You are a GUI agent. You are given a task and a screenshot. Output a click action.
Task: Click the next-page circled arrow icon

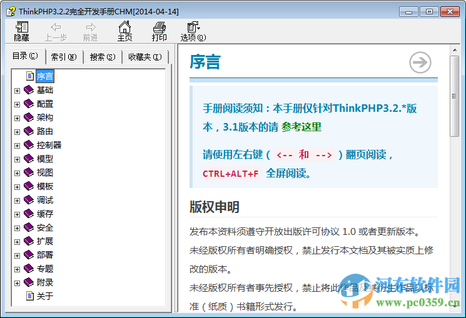click(420, 62)
